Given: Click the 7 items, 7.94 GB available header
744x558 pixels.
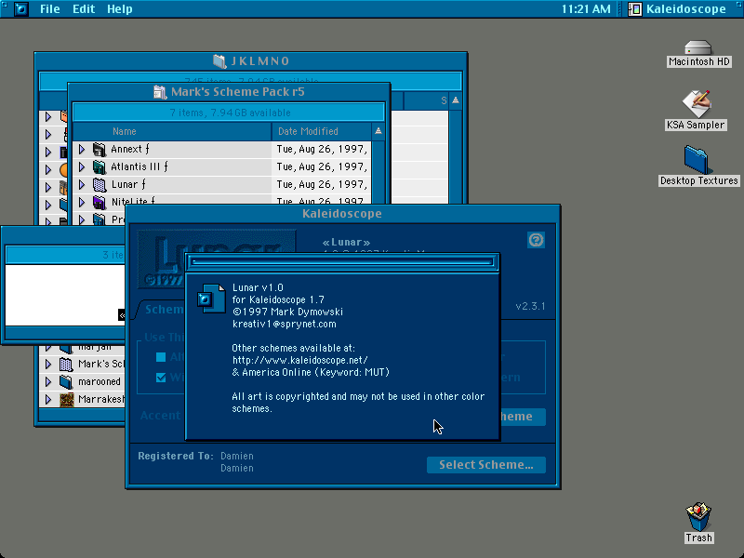Looking at the screenshot, I should 230,113.
